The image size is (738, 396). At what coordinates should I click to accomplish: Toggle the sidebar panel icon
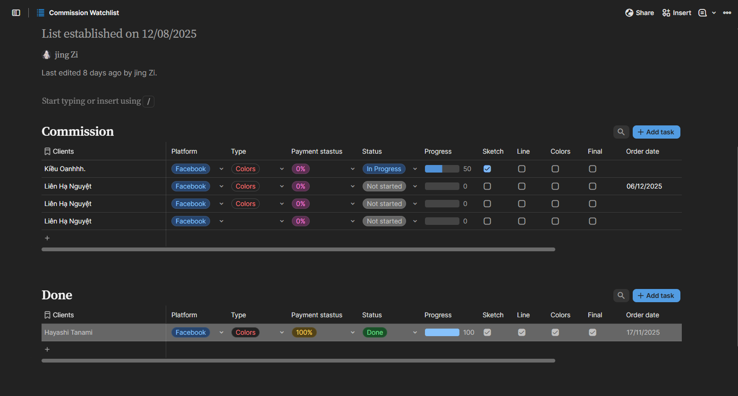coord(16,13)
